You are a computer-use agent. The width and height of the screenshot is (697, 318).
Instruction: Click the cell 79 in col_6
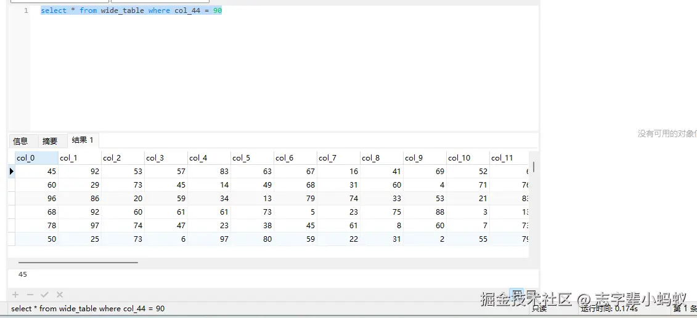(296, 198)
